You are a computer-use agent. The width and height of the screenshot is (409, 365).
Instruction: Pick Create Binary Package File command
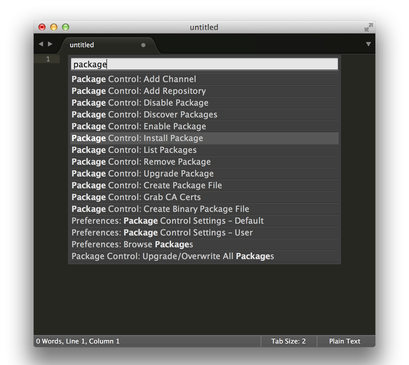pyautogui.click(x=204, y=209)
